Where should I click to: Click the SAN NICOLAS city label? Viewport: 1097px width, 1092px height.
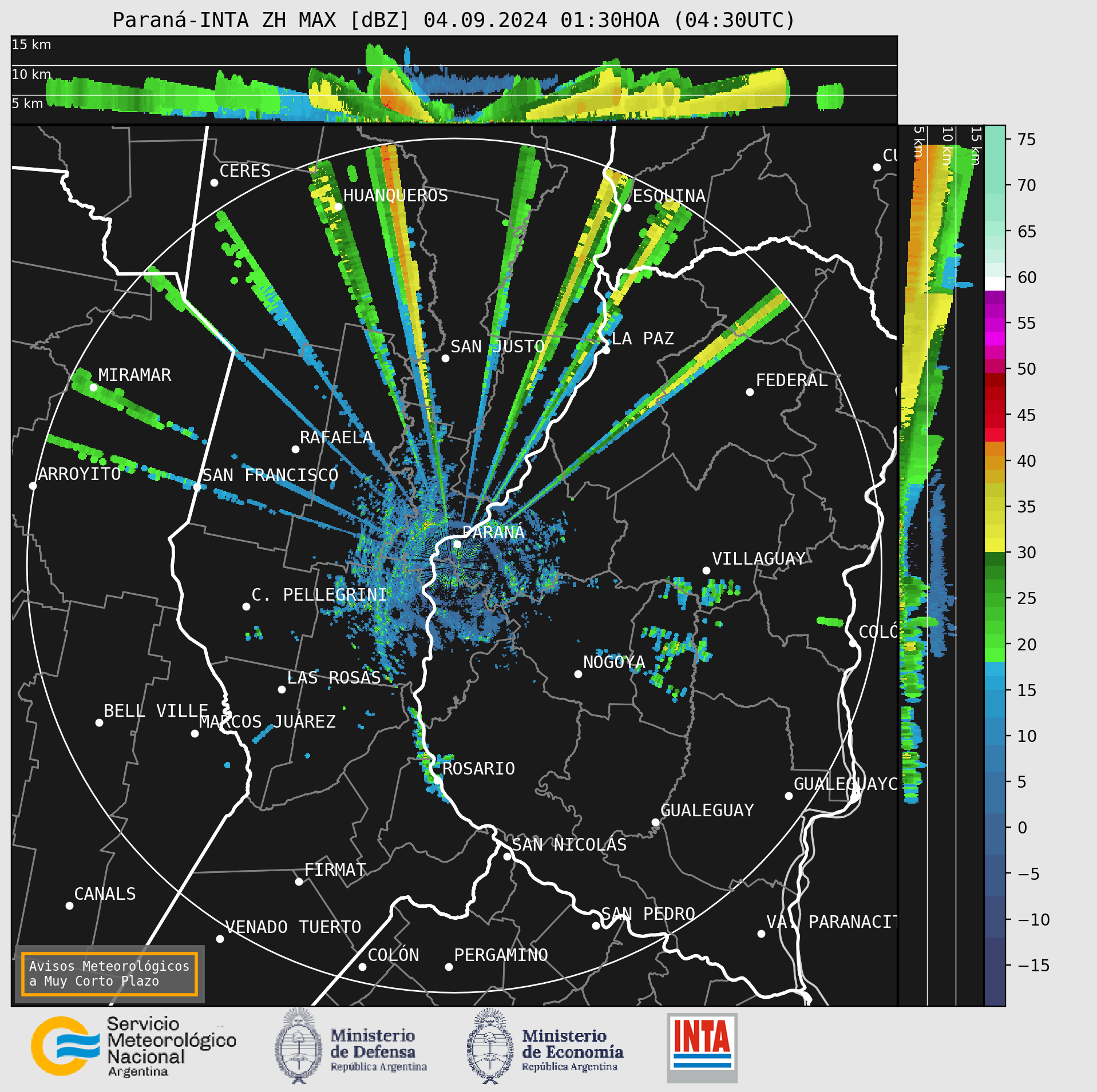pyautogui.click(x=569, y=845)
